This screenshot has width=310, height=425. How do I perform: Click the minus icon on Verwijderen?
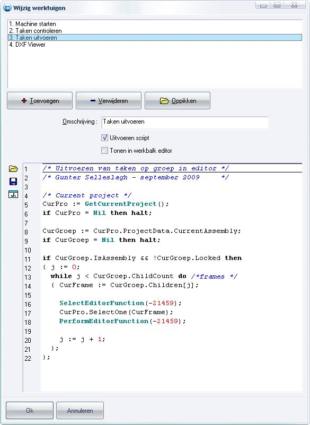tap(93, 101)
